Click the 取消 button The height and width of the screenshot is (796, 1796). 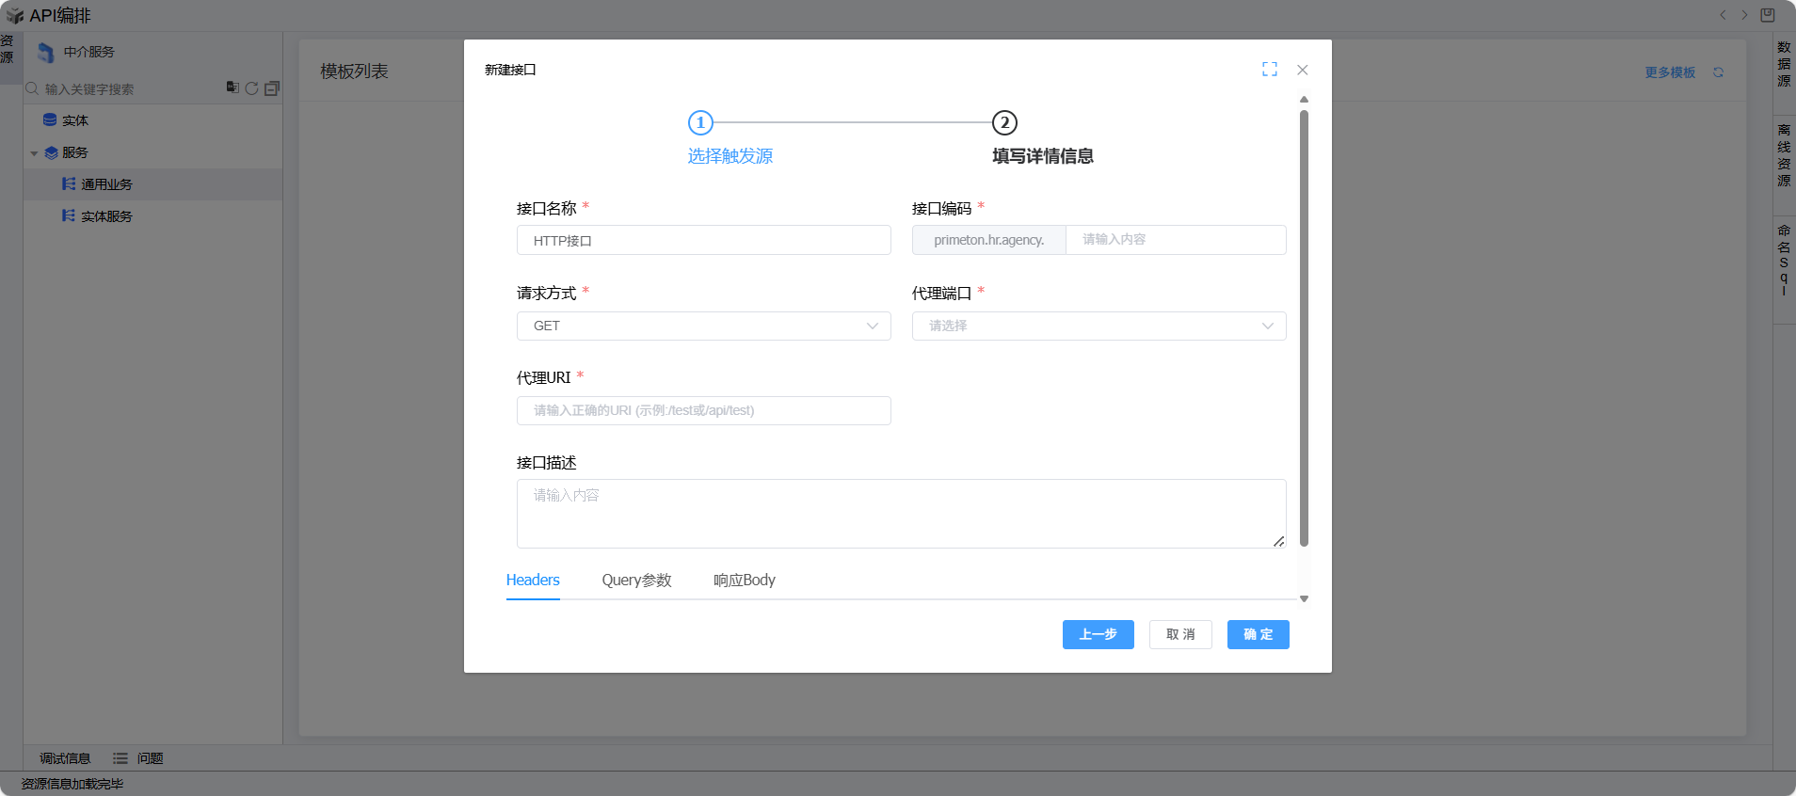coord(1179,635)
